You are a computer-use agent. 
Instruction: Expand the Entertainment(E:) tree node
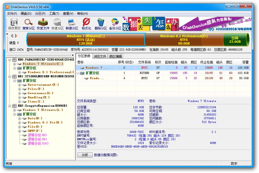coord(20,85)
